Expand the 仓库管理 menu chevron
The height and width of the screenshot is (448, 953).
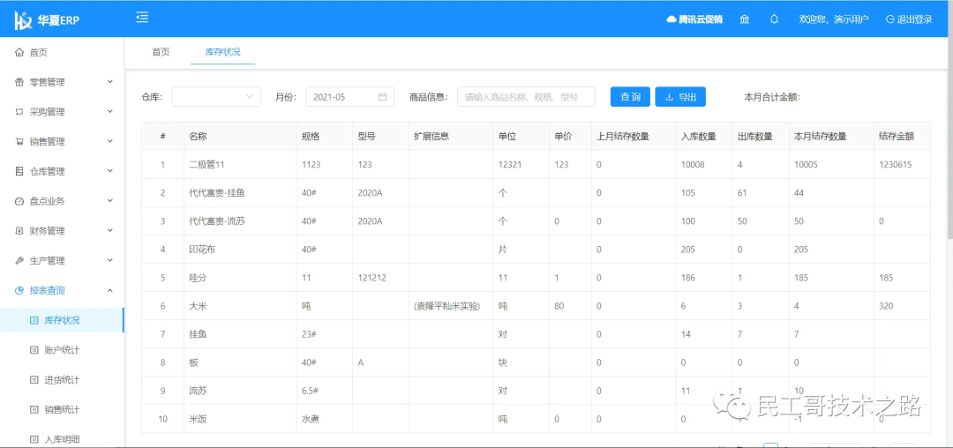click(x=110, y=170)
